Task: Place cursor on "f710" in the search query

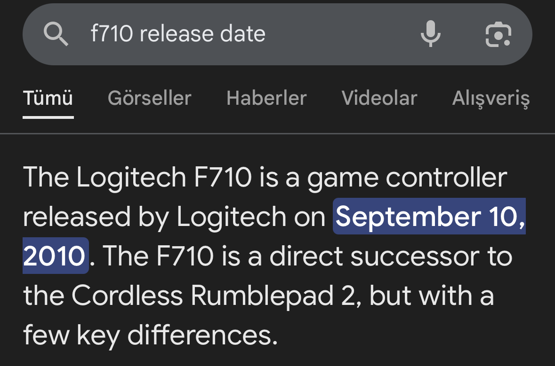Action: coord(112,34)
